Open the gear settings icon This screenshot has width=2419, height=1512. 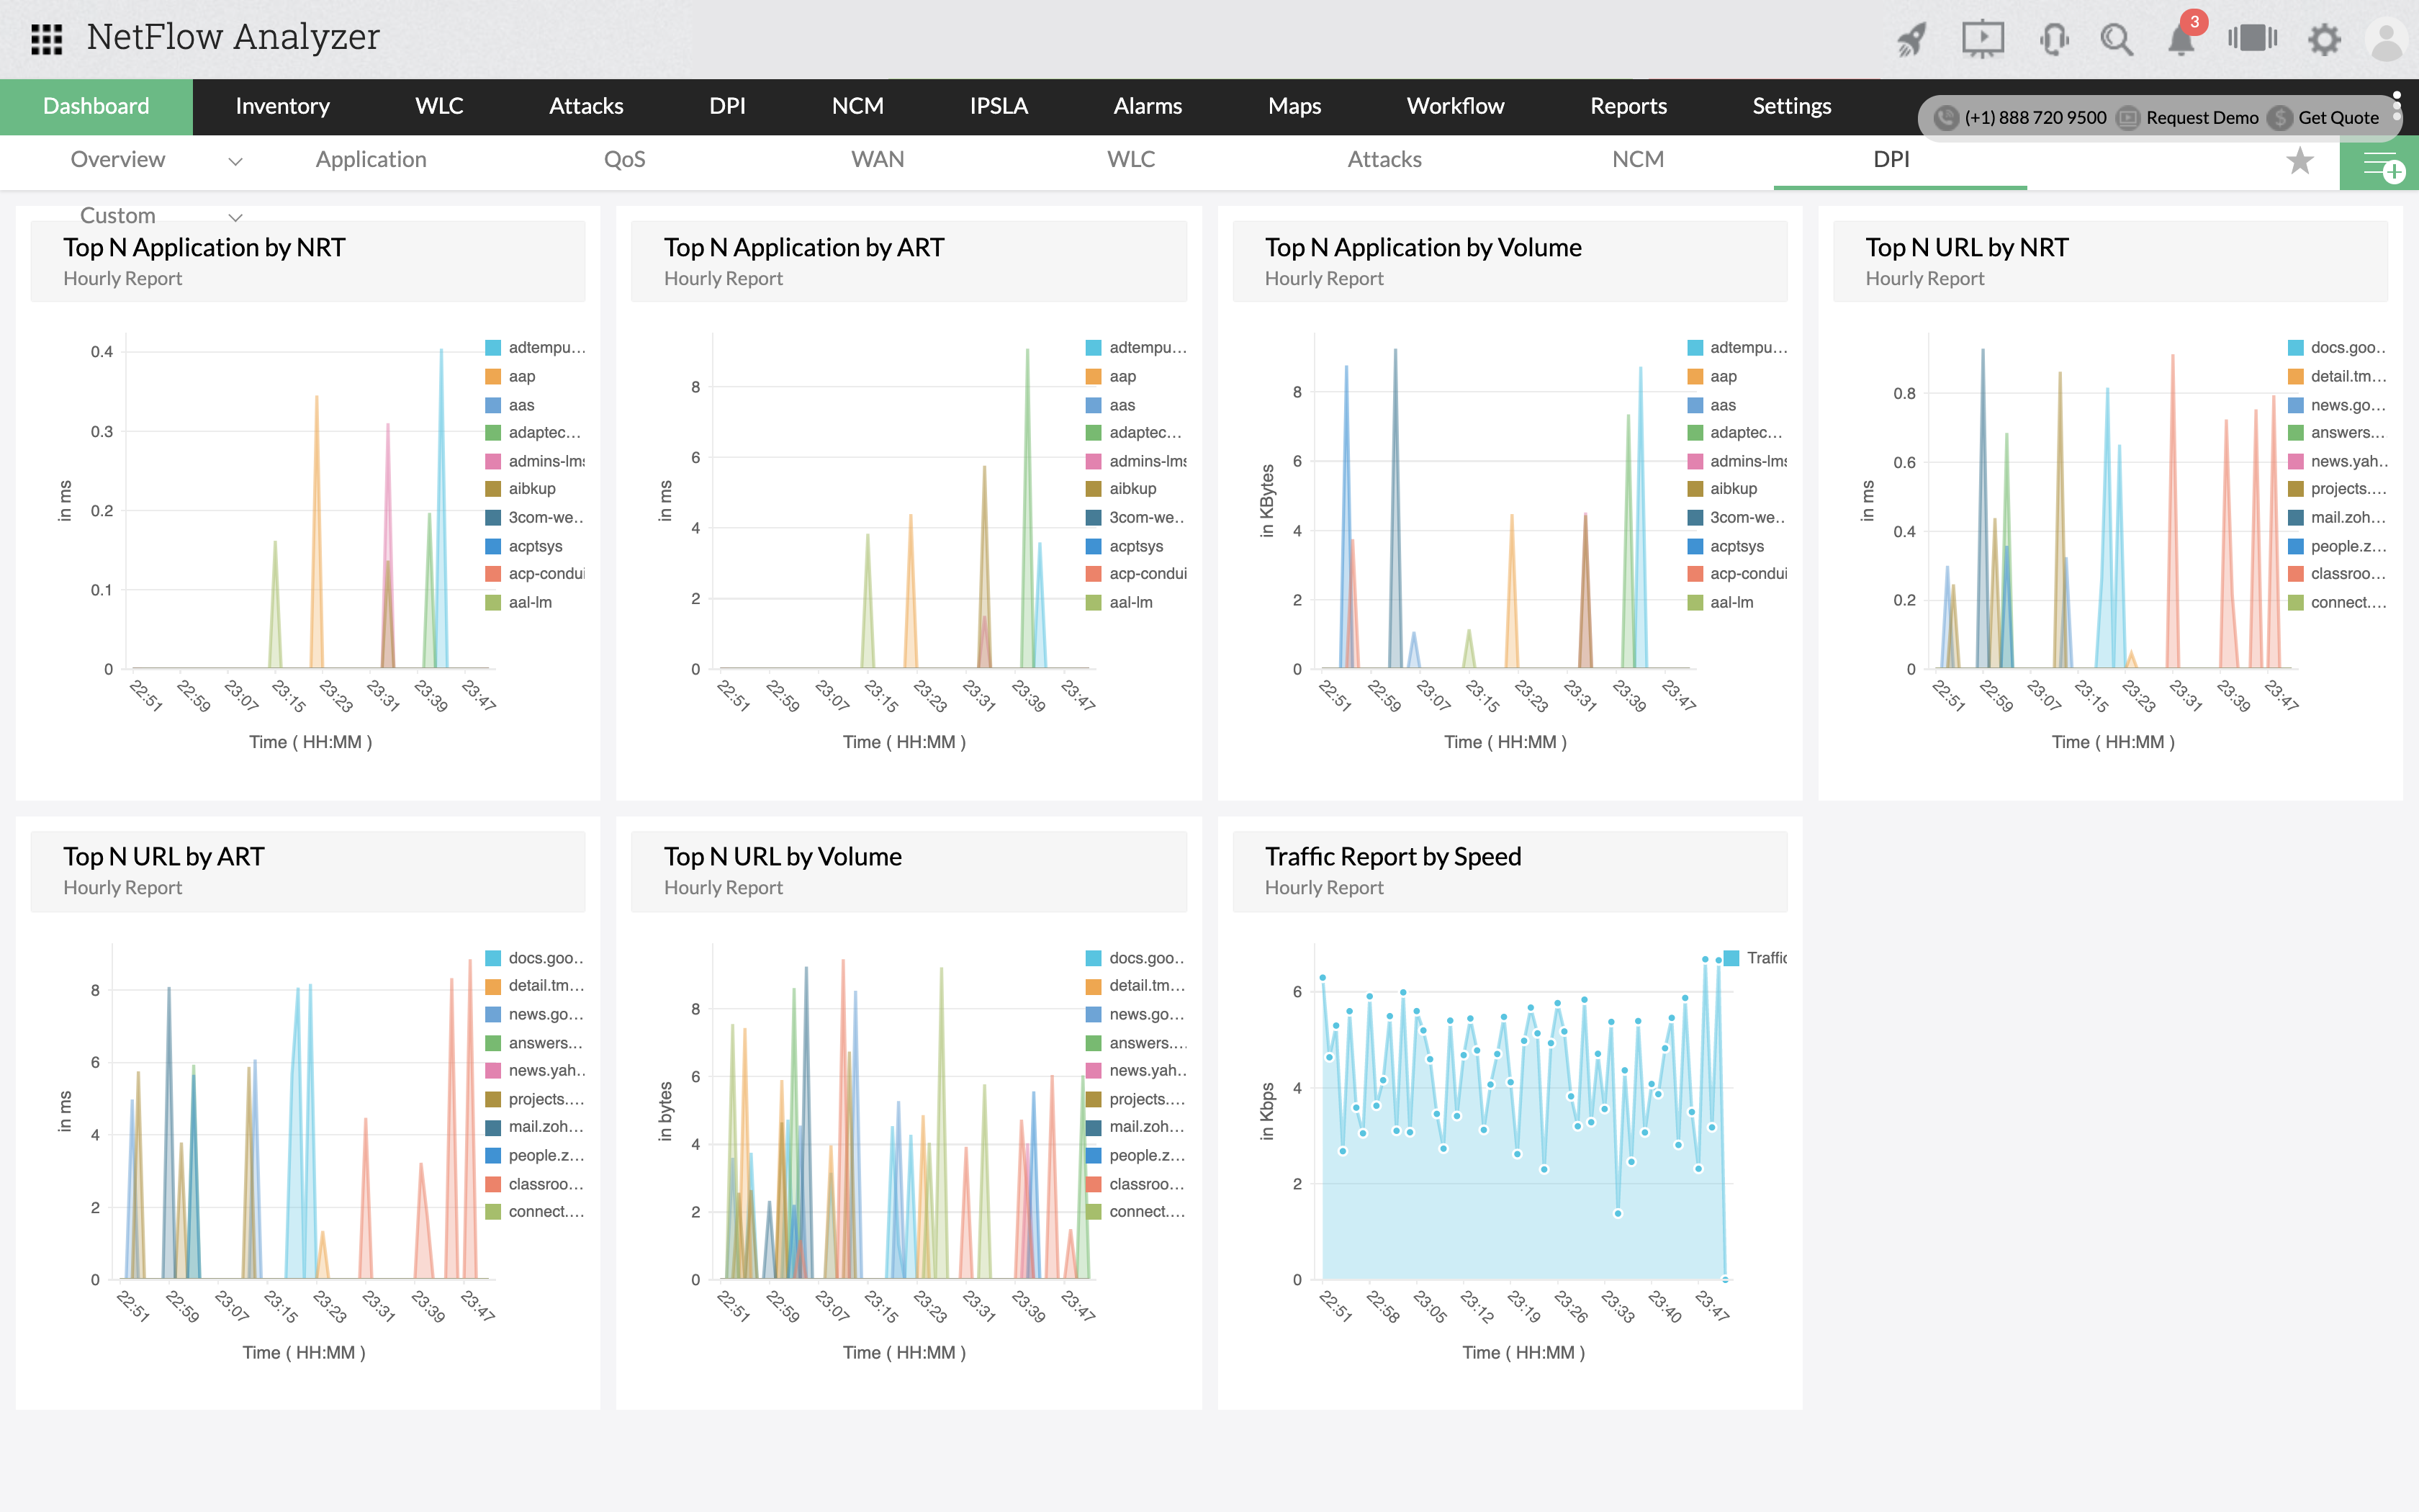tap(2324, 40)
